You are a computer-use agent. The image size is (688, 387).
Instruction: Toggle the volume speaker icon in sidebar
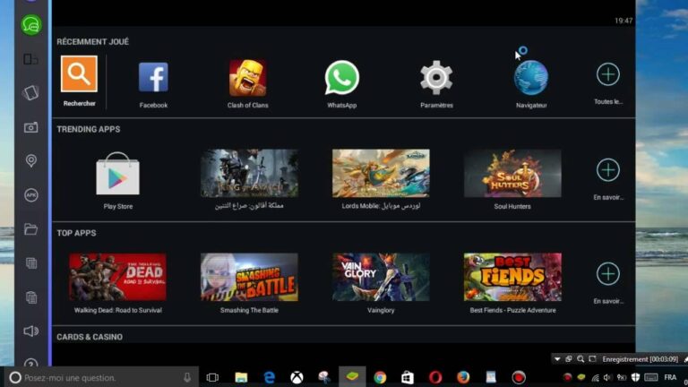coord(31,331)
